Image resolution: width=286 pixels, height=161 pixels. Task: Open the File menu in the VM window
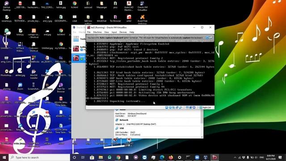[89, 32]
